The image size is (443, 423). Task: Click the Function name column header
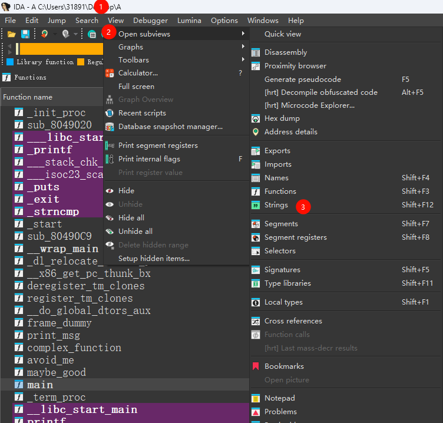coord(52,97)
